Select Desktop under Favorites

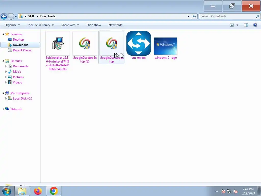[18, 40]
